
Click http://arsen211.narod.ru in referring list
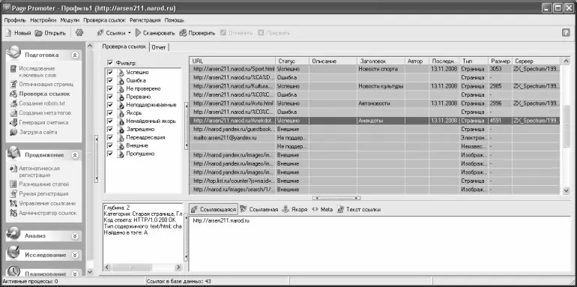click(221, 220)
